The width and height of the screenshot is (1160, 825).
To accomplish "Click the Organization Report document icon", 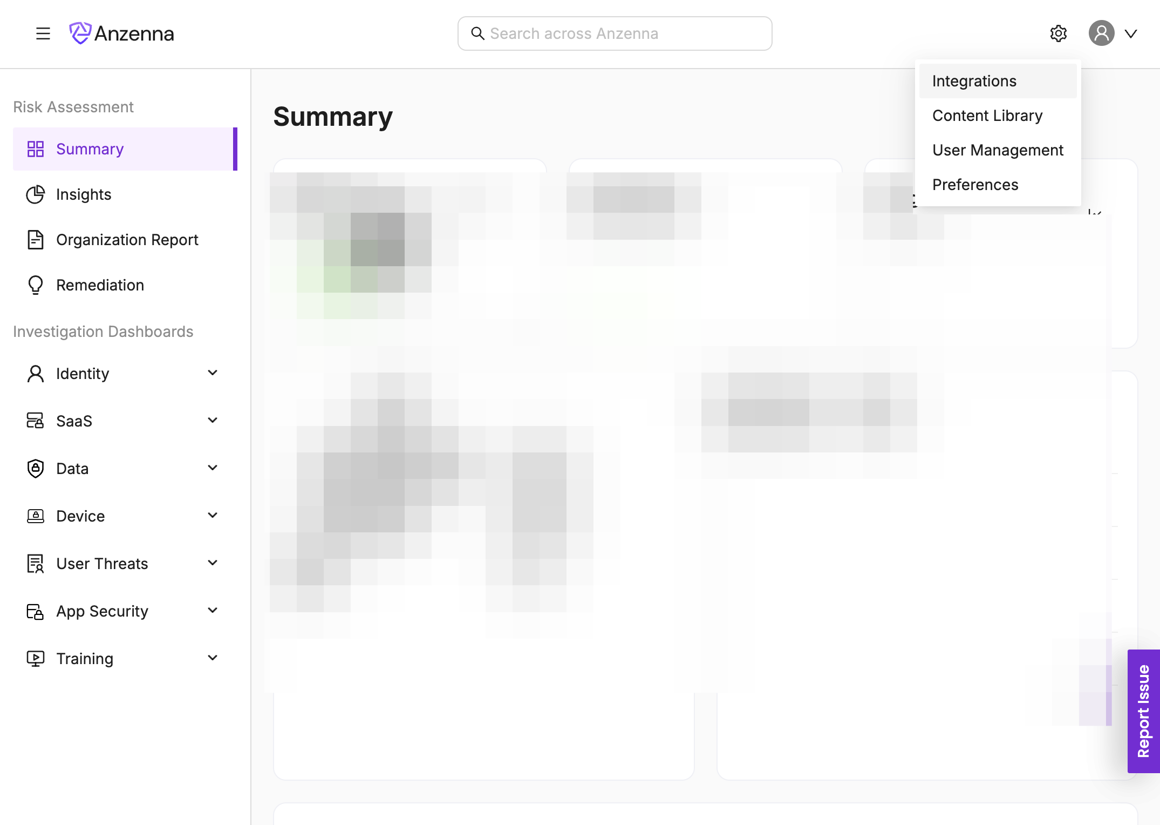I will click(x=36, y=240).
